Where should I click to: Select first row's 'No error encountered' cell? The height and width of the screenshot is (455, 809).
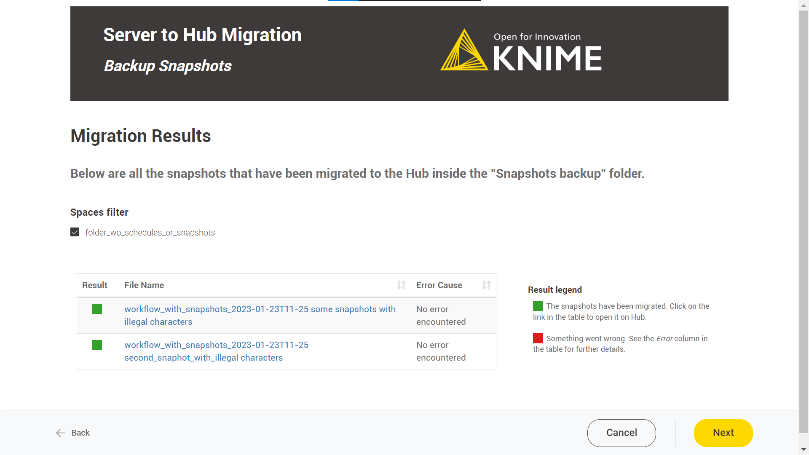click(x=453, y=316)
